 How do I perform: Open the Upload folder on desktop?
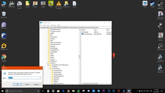(x=27, y=4)
